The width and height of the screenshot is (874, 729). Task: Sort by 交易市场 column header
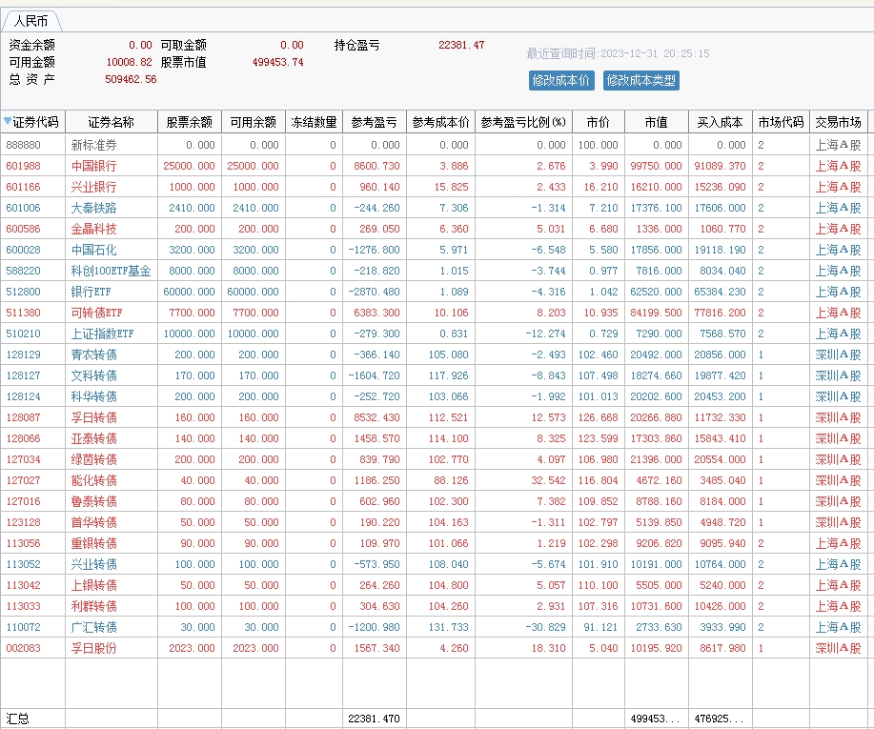(x=838, y=122)
